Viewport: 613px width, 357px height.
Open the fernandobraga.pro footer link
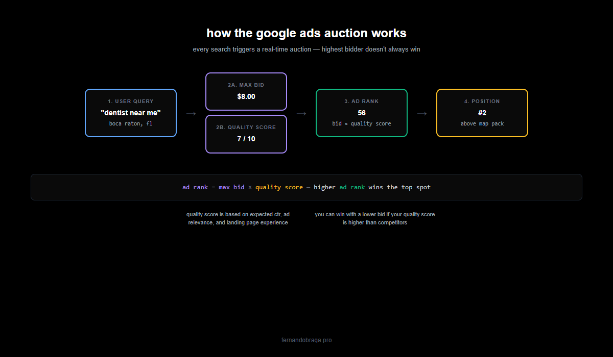[306, 340]
